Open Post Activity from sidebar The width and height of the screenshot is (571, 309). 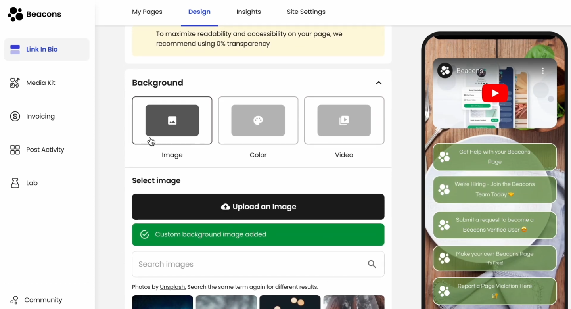(x=45, y=150)
